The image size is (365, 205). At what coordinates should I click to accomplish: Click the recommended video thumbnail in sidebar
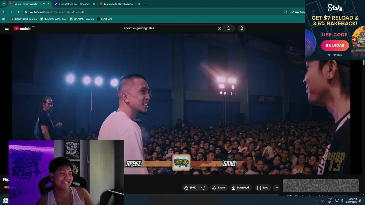click(x=321, y=186)
